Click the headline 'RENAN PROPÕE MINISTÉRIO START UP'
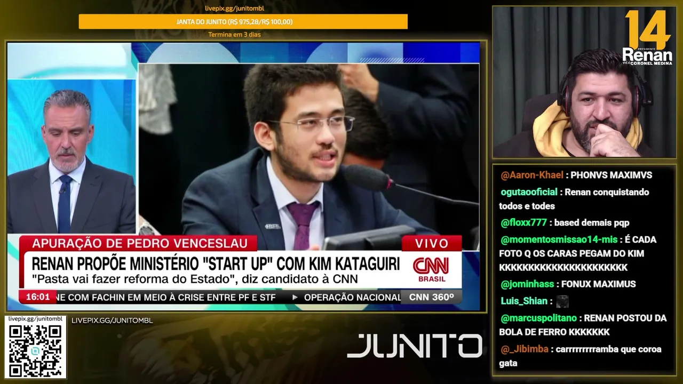The width and height of the screenshot is (683, 384). click(216, 263)
